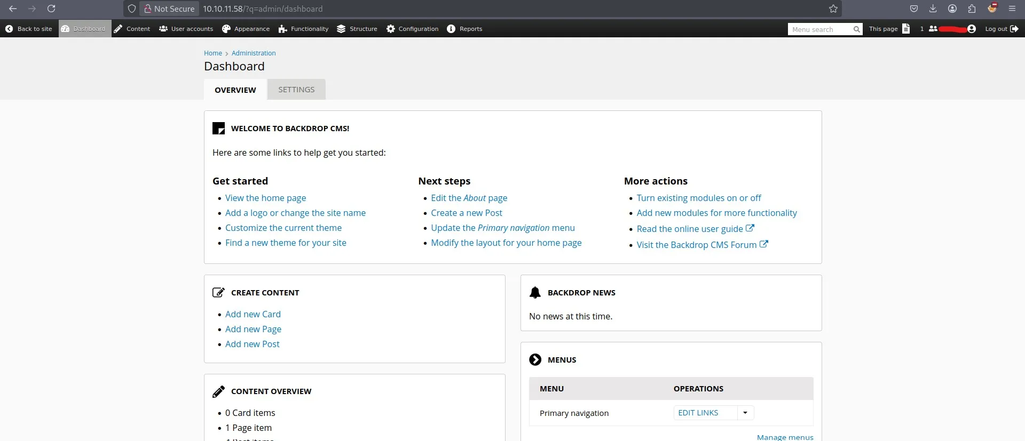Open the browser hamburger application menu
The image size is (1025, 441).
pyautogui.click(x=1012, y=9)
